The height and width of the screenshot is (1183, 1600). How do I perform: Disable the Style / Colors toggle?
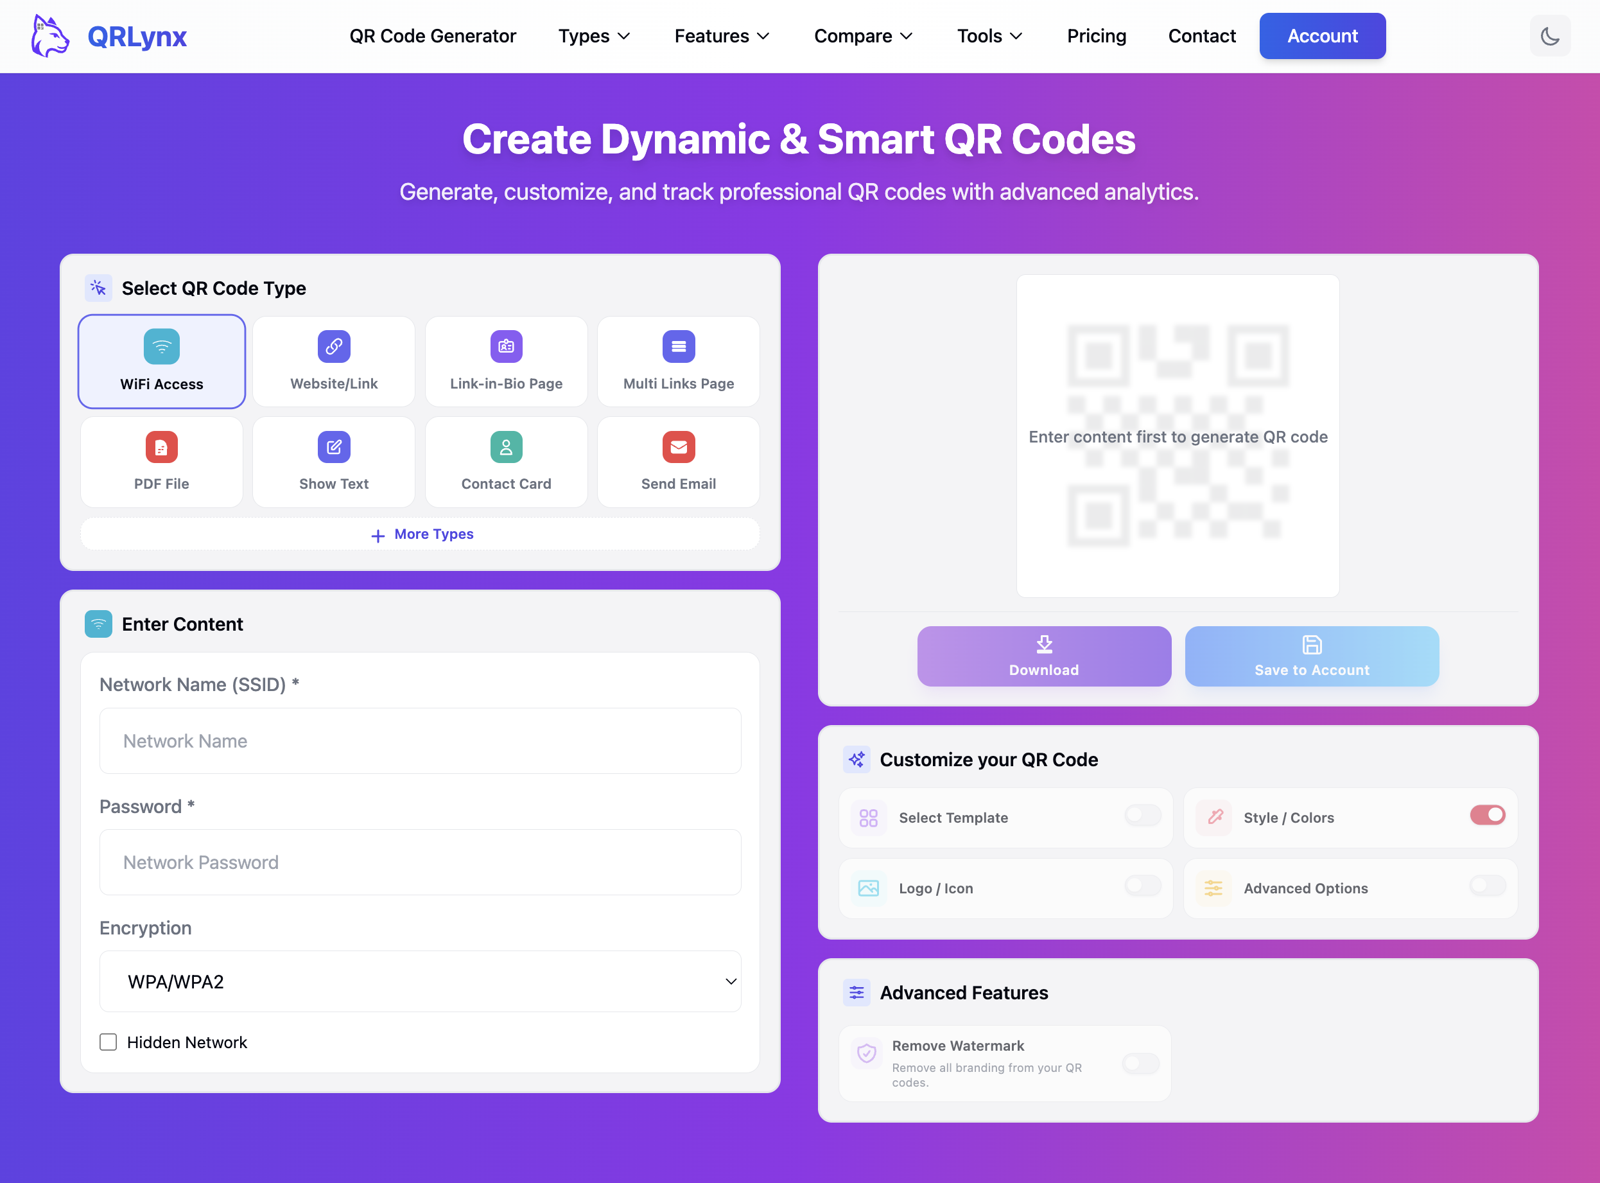click(x=1488, y=815)
